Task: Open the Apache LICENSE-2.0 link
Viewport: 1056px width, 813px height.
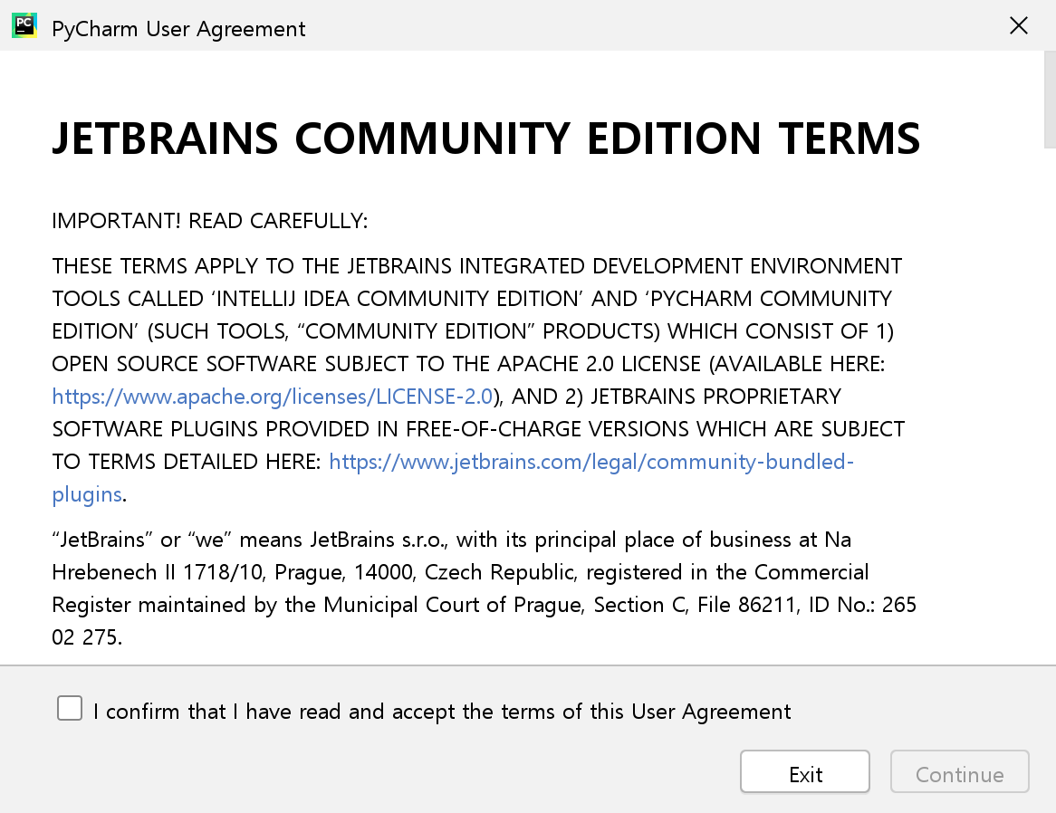Action: click(x=273, y=397)
